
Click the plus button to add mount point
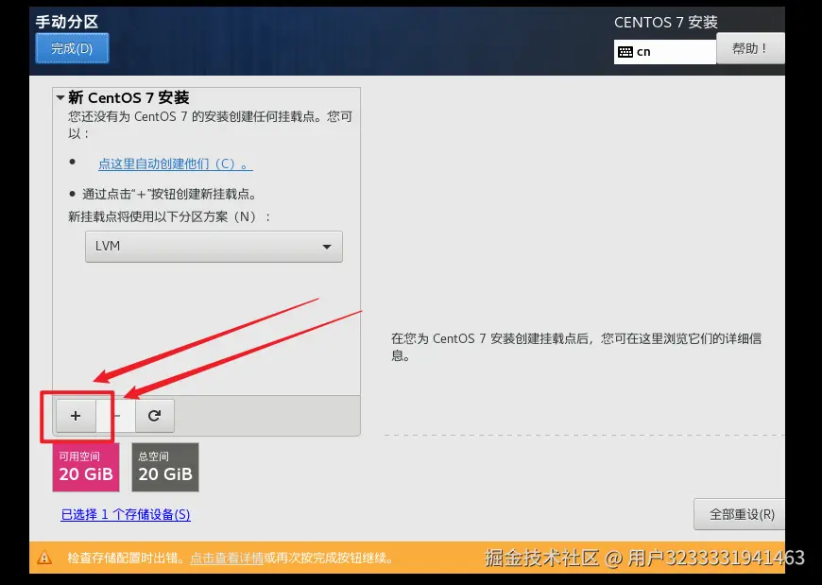76,416
